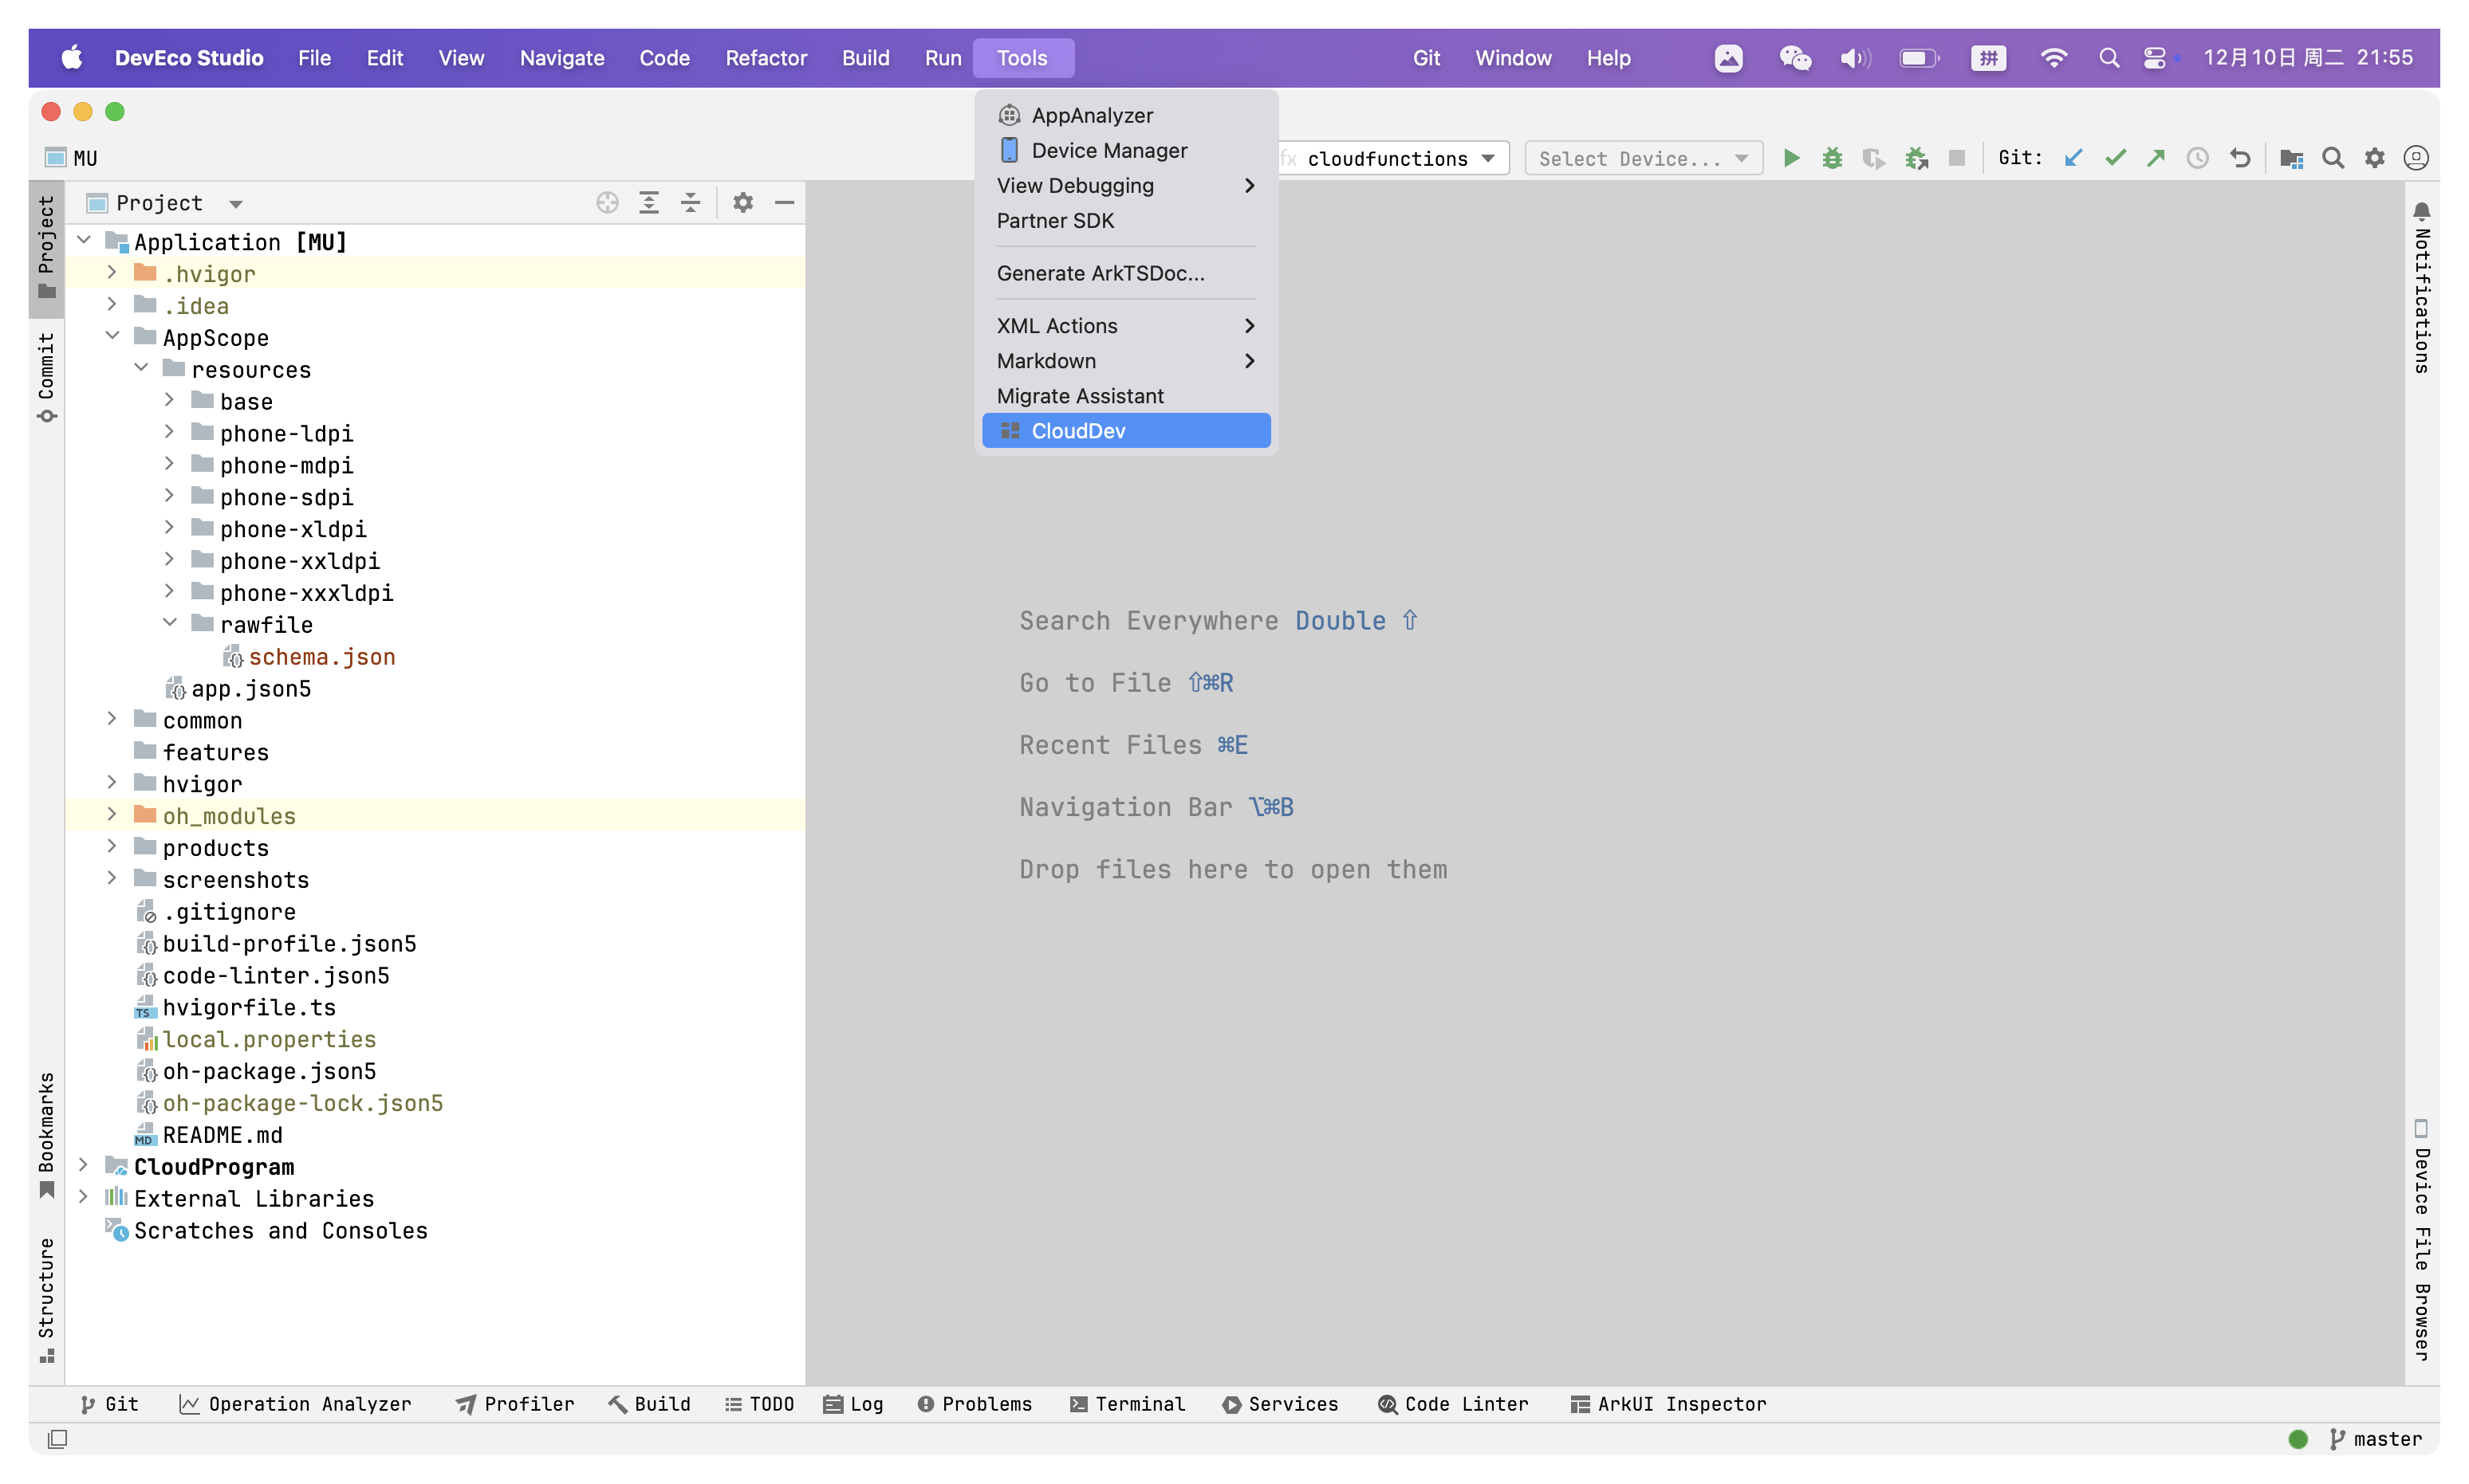The width and height of the screenshot is (2469, 1484).
Task: Open the Notifications tool window
Action: 2421,287
